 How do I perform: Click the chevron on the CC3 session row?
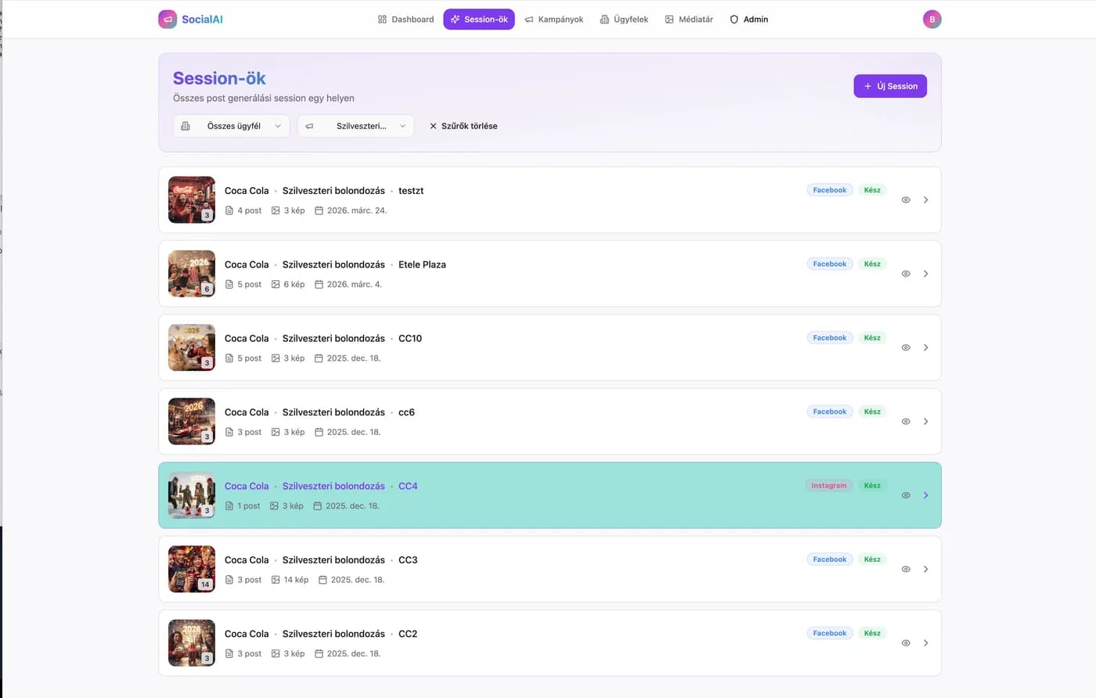click(925, 569)
